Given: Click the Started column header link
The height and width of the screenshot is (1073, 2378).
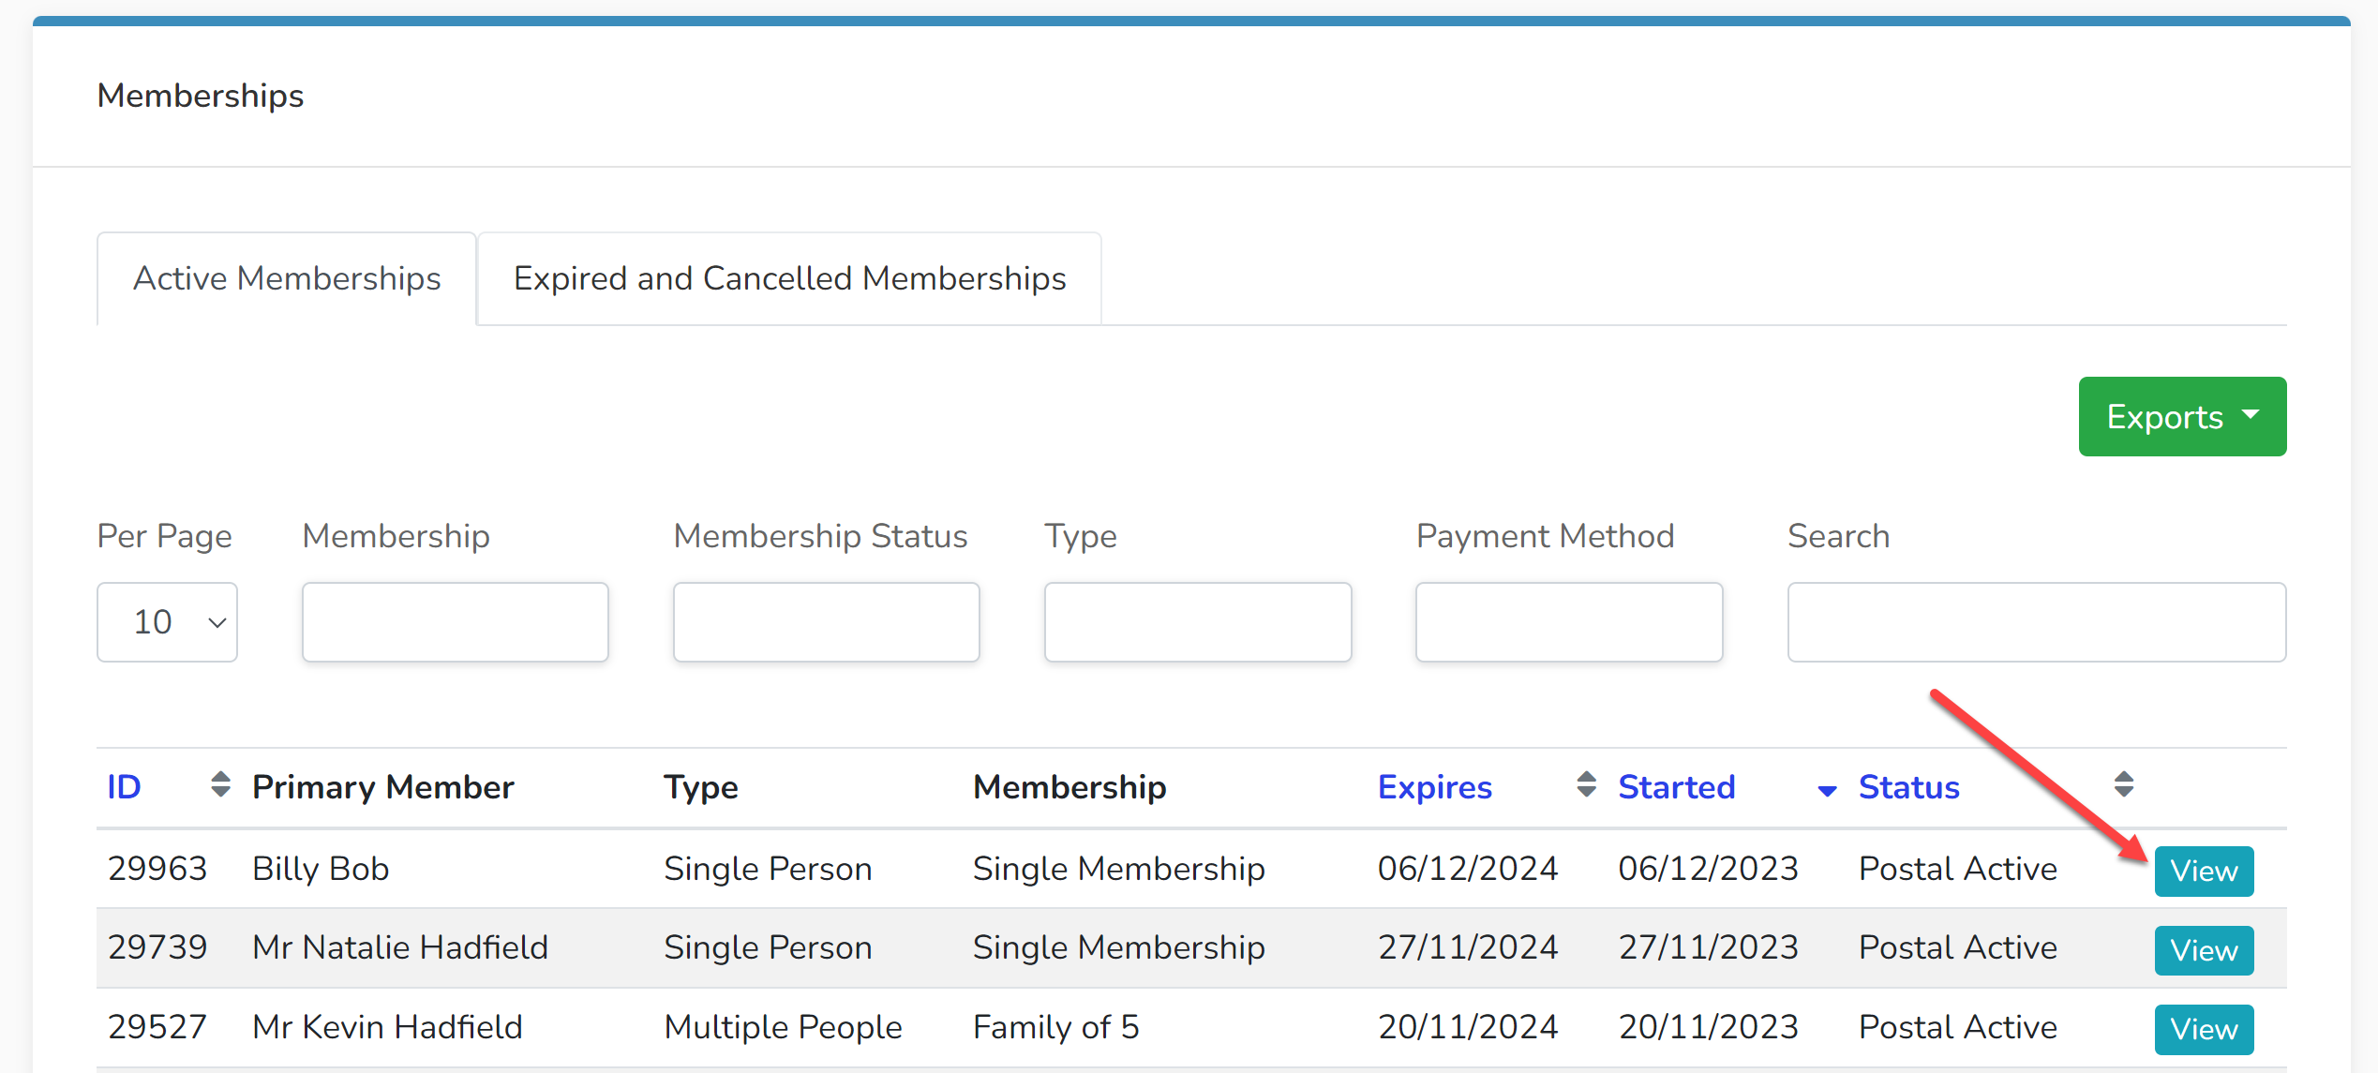Looking at the screenshot, I should 1676,787.
